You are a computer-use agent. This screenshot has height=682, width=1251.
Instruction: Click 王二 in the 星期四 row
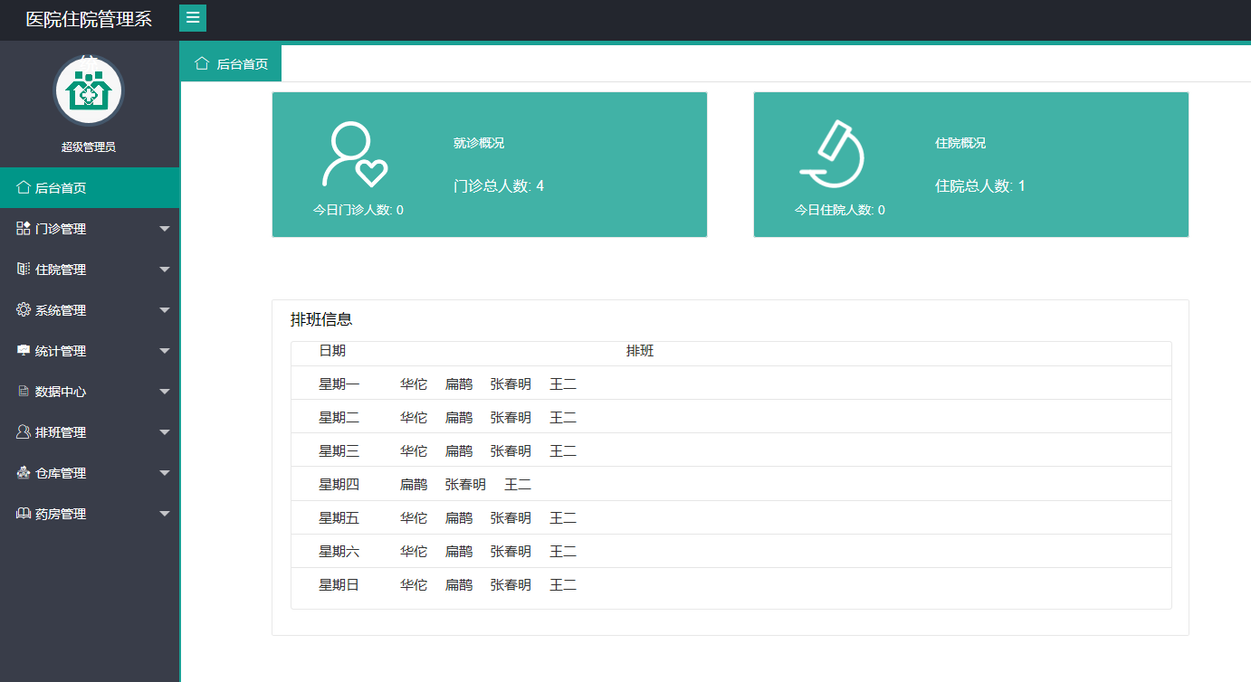tap(518, 485)
